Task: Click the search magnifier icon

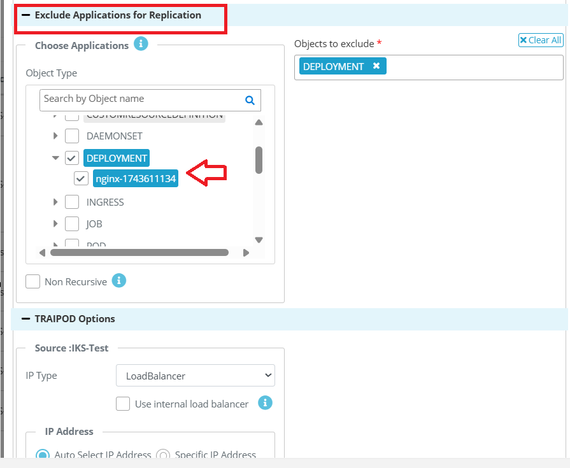Action: [250, 101]
